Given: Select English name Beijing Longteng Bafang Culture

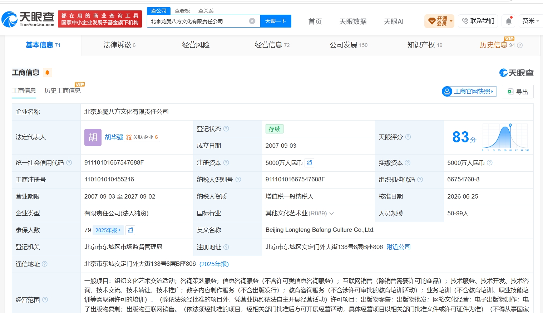Looking at the screenshot, I should 320,230.
